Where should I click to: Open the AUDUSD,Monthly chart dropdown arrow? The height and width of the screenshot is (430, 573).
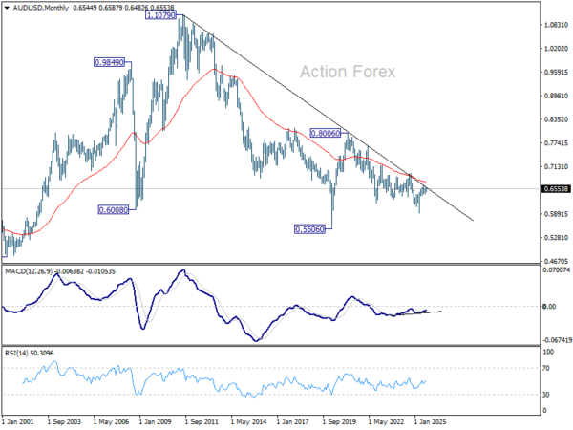point(7,8)
